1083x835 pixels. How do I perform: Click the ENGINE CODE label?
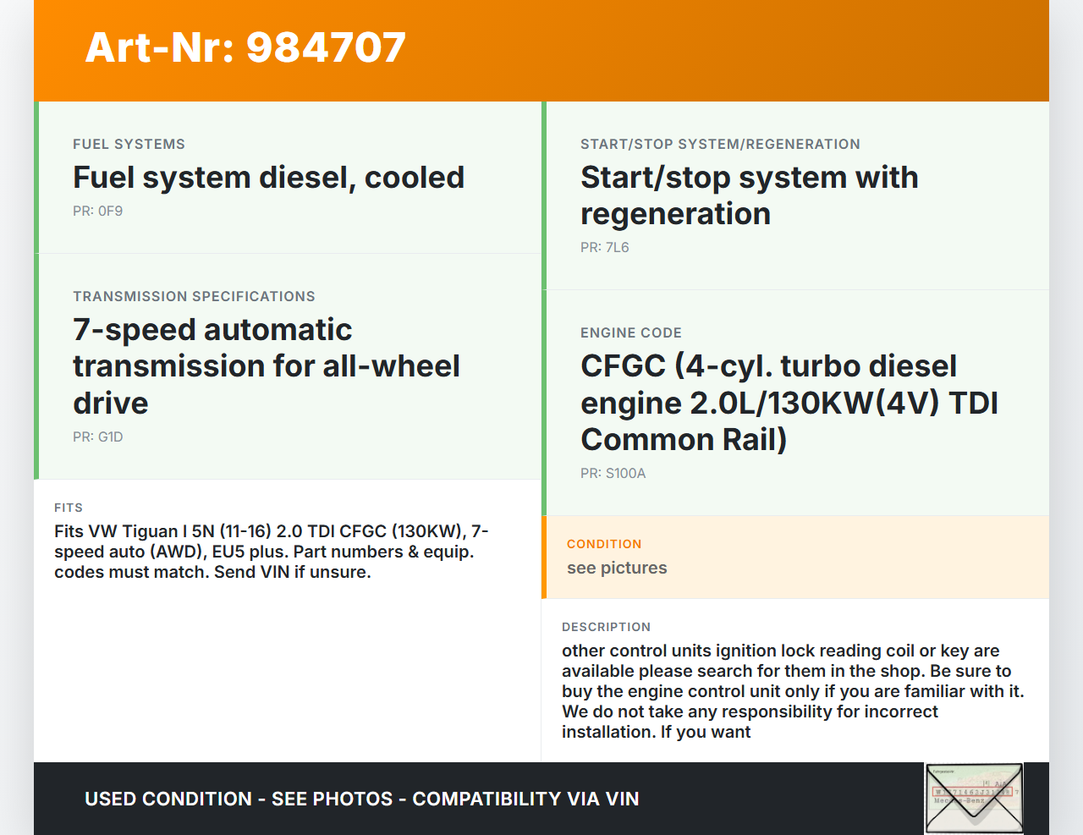tap(630, 333)
